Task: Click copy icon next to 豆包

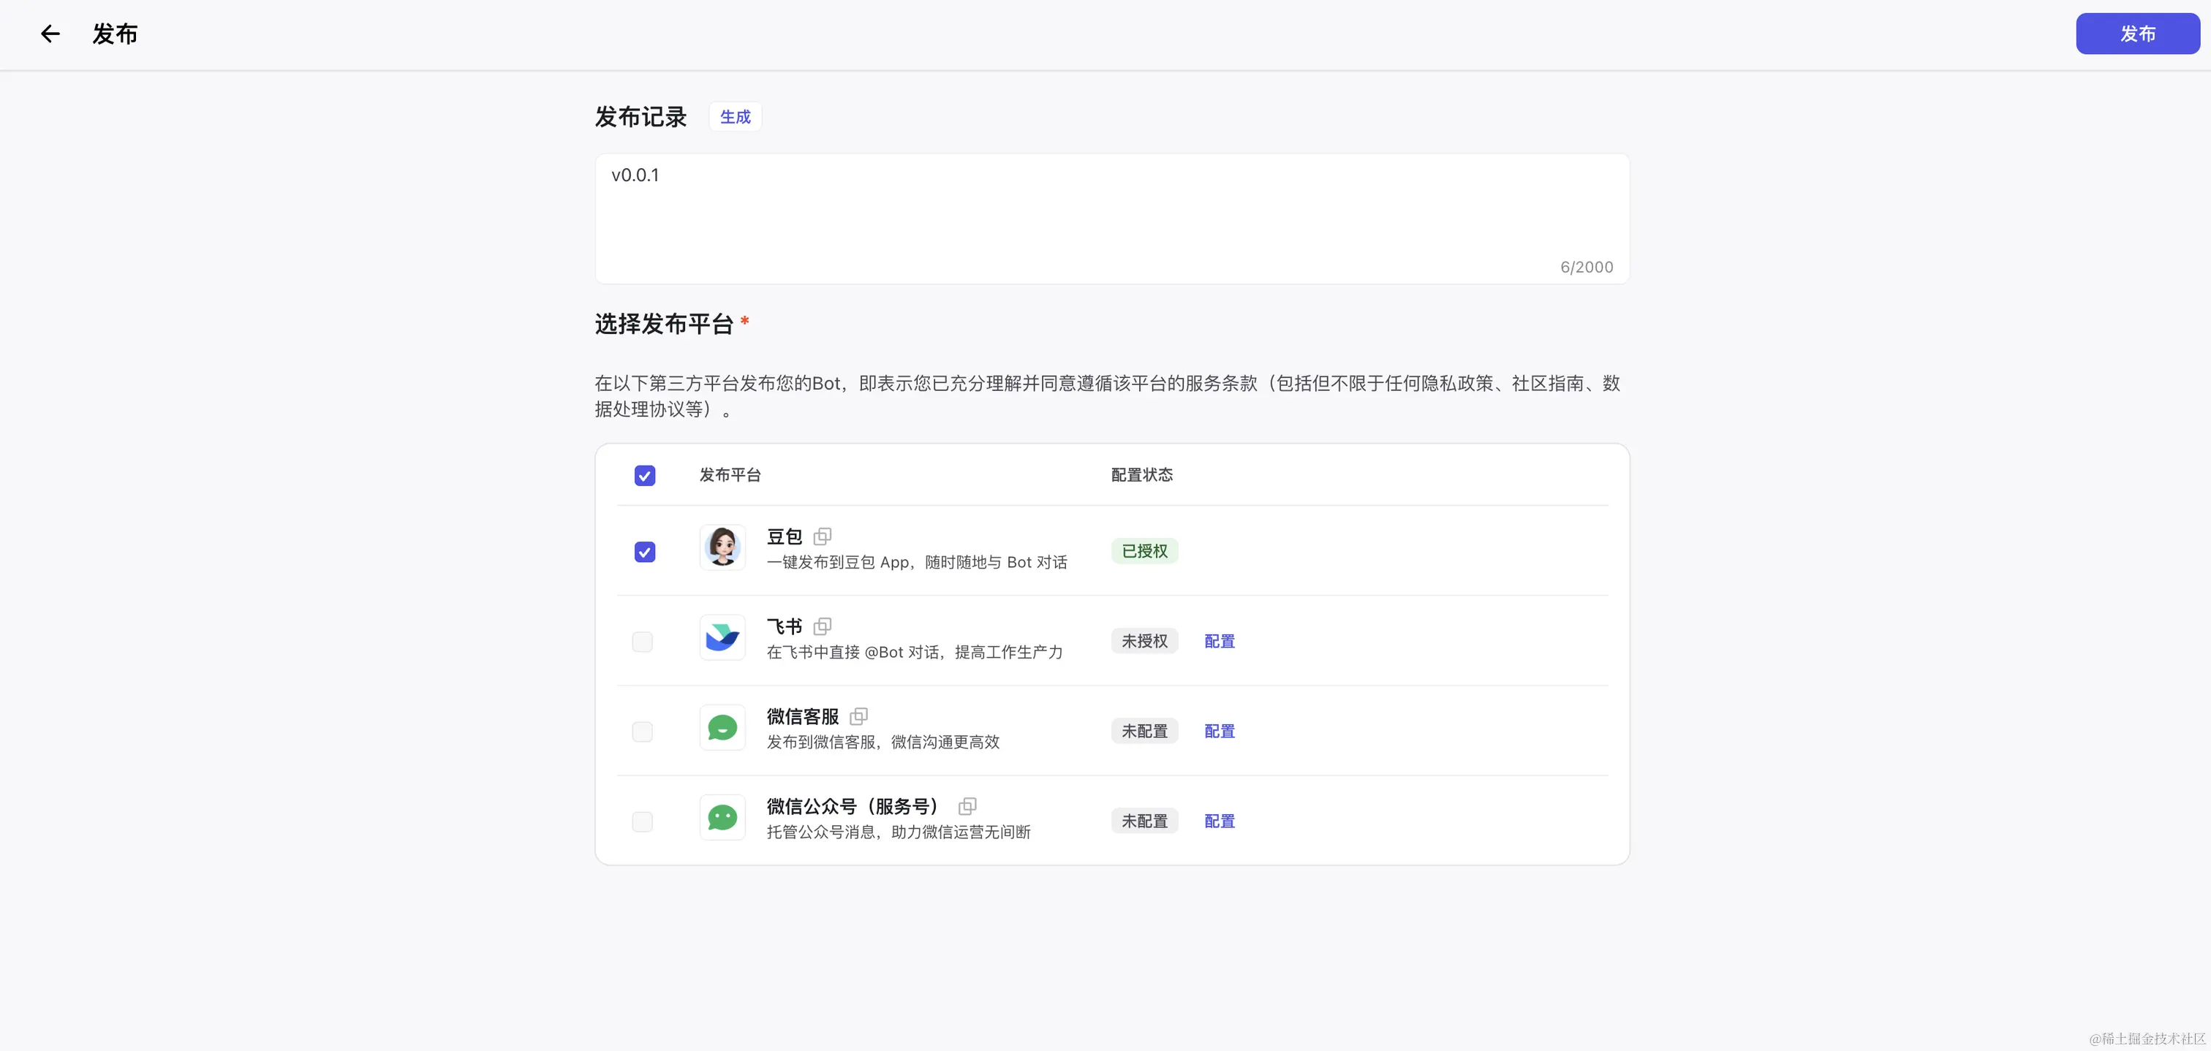Action: (823, 536)
